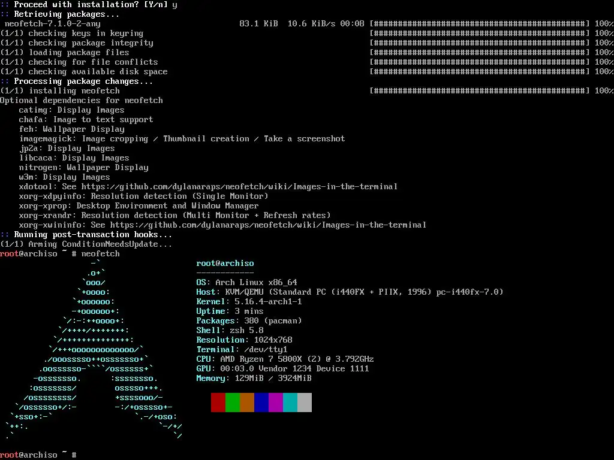Click 'Proceed with installation? [Y/n]' line

[x=89, y=5]
